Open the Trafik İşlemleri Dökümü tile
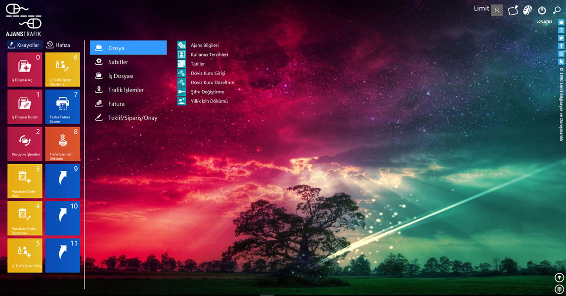 (62, 144)
